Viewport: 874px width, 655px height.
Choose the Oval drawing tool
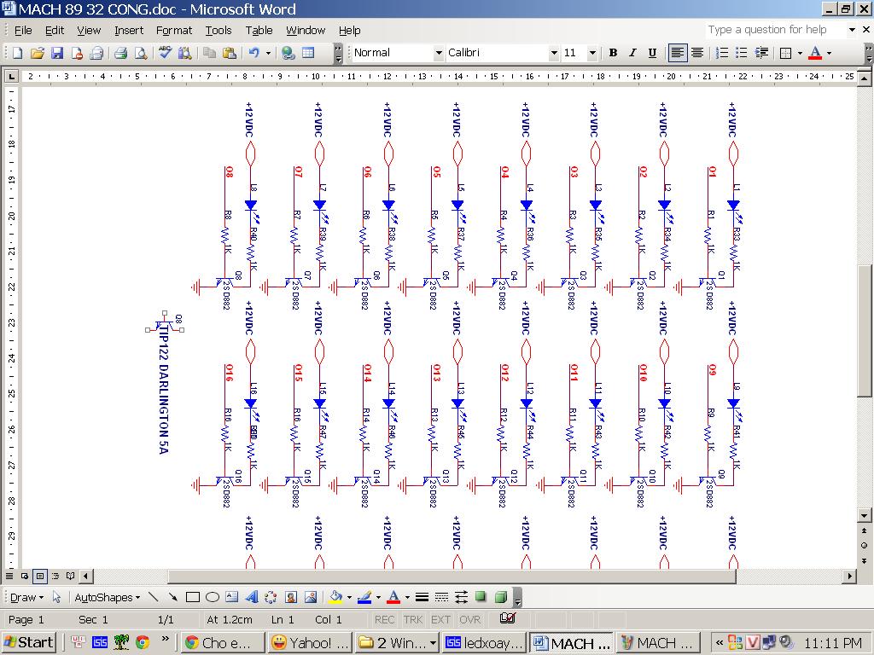[x=213, y=597]
